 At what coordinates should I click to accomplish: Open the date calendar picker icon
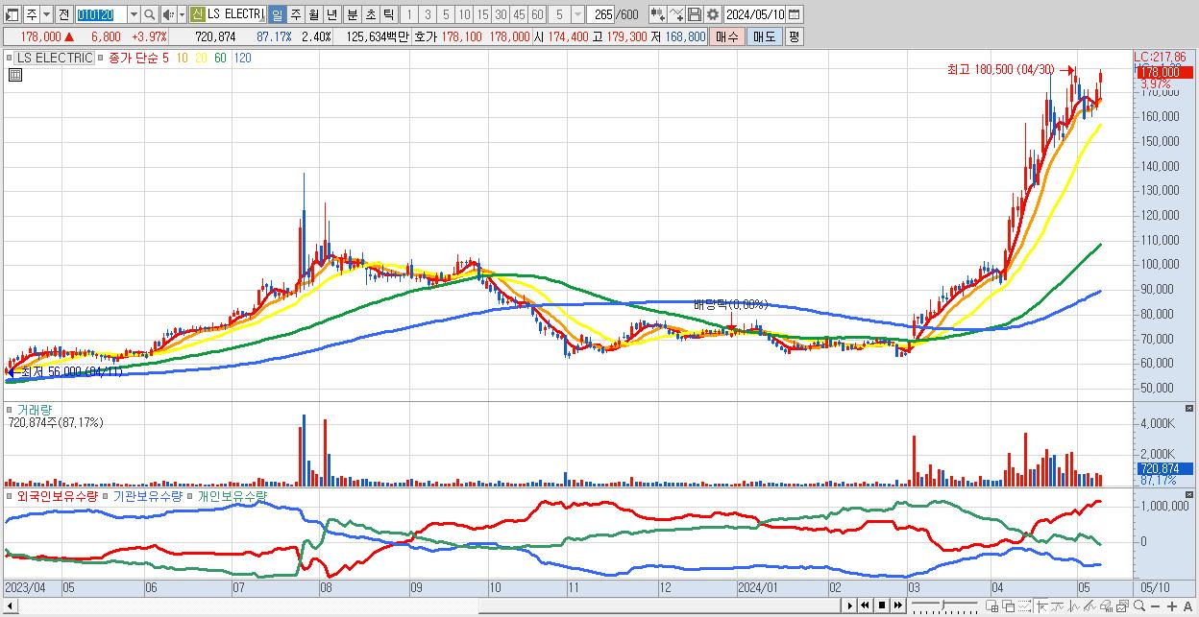pos(795,14)
